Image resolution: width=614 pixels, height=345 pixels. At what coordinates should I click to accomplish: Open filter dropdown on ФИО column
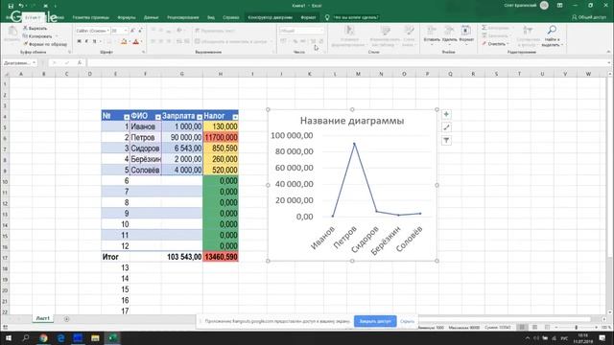[157, 117]
